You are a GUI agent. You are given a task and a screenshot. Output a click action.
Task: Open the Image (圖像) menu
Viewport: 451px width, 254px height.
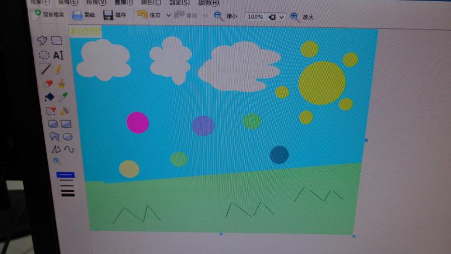[123, 2]
